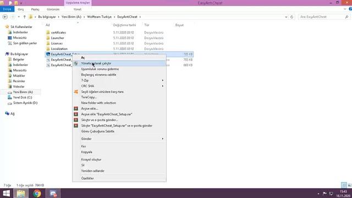Viewport: 352px width, 198px height.
Task: Select Videolar in the sidebar
Action: click(x=19, y=86)
